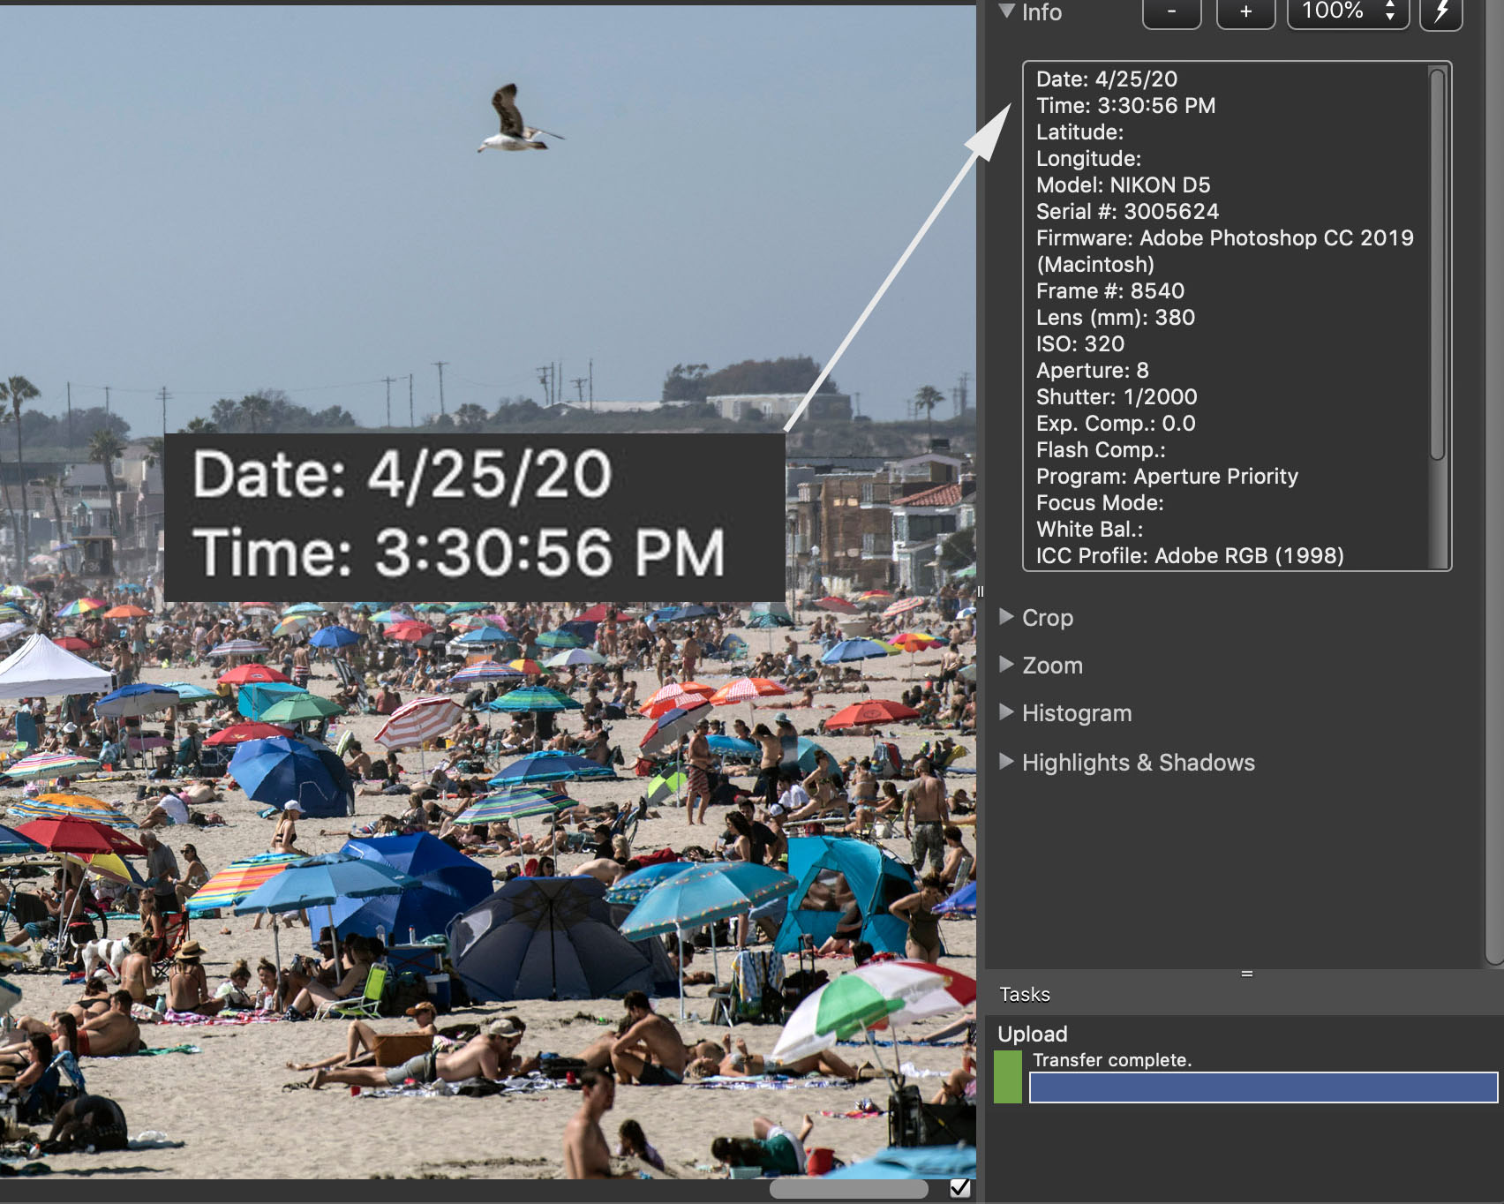Select the Upload task entry
Screen dimensions: 1504x1204
coord(1033,1034)
